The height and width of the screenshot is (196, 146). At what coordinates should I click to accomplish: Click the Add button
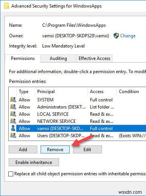click(x=23, y=150)
